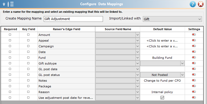Click the Key Field column header
The image size is (207, 104).
tap(29, 29)
